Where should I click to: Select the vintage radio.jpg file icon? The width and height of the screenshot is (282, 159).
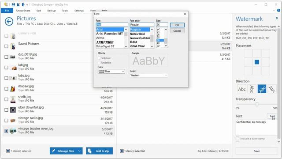click(13, 121)
